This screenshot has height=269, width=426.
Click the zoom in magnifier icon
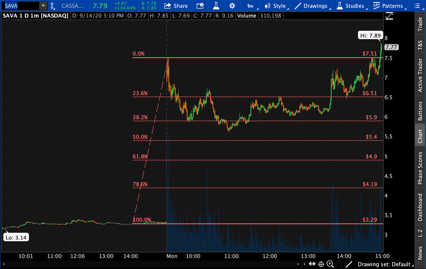(x=330, y=264)
